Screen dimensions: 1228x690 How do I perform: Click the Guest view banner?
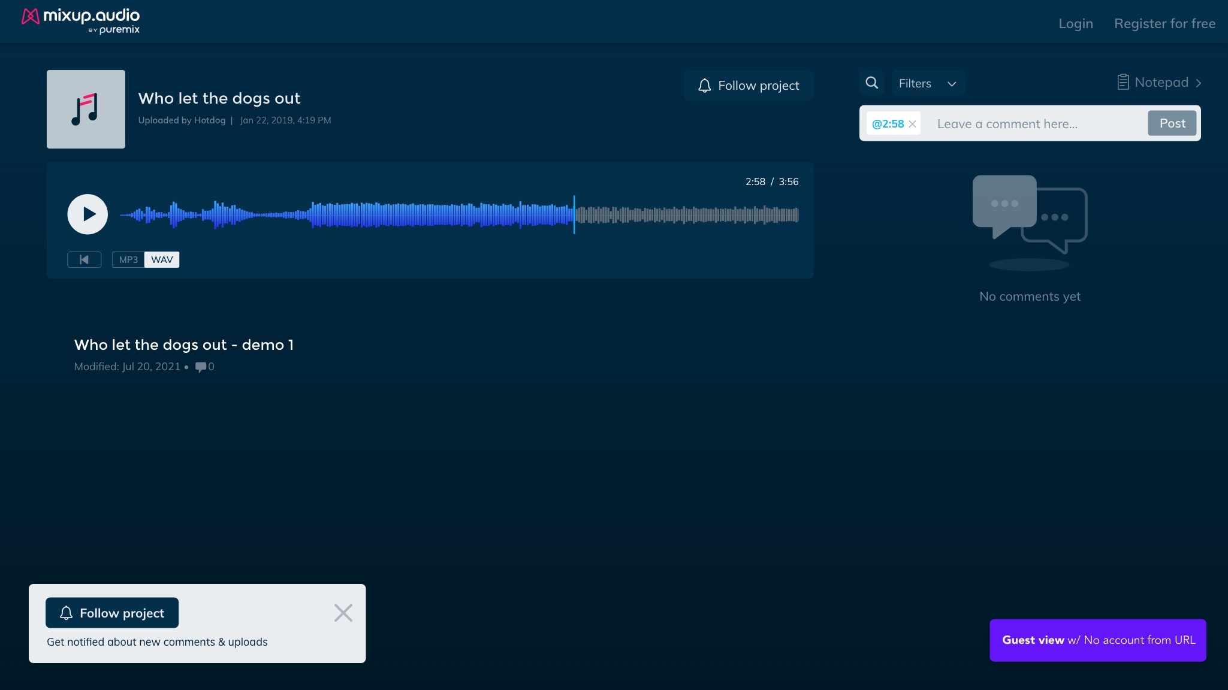1097,640
